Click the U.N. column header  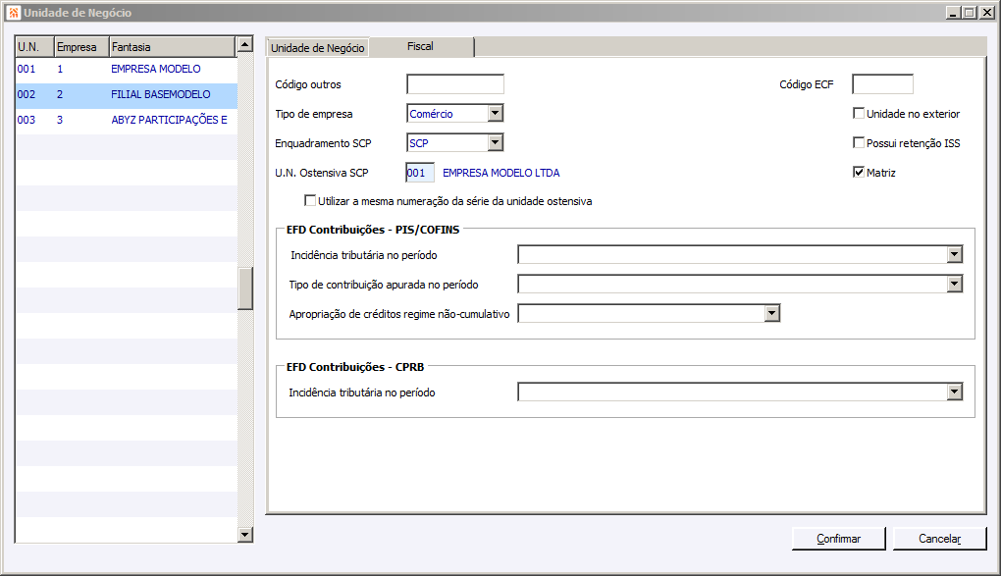[x=35, y=47]
